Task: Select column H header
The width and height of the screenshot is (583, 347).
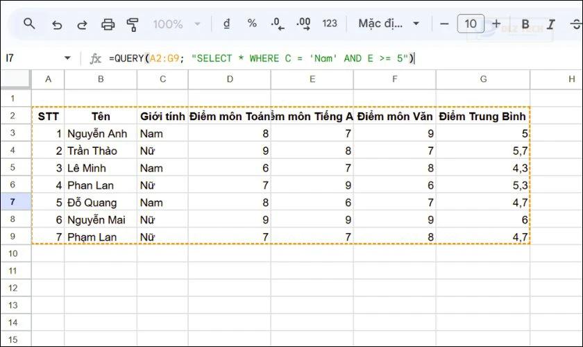Action: [556, 79]
